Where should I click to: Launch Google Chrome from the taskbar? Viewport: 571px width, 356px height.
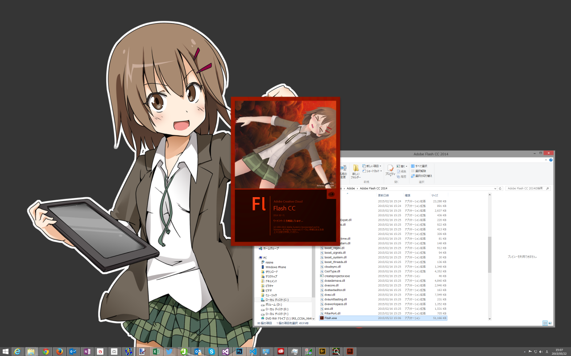46,352
